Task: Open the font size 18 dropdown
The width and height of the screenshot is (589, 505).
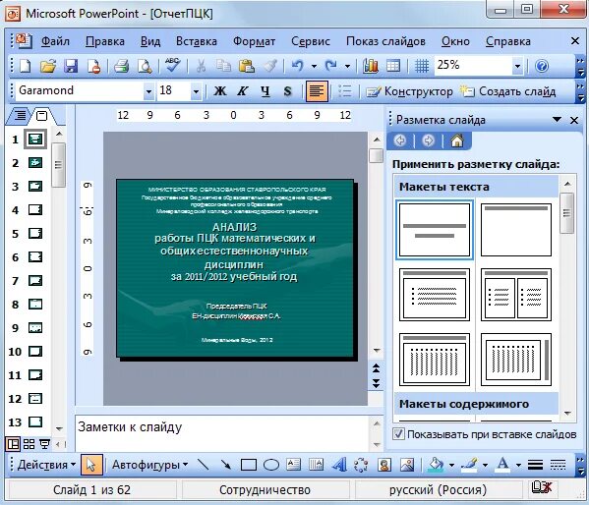Action: pos(196,91)
